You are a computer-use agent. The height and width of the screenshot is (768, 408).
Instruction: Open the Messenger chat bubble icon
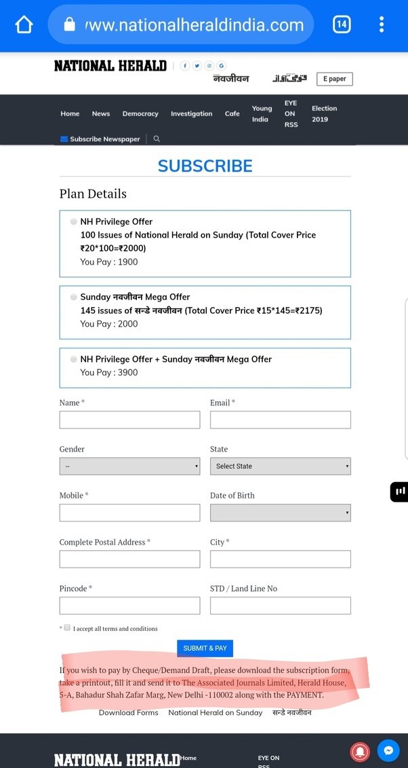[x=388, y=750]
